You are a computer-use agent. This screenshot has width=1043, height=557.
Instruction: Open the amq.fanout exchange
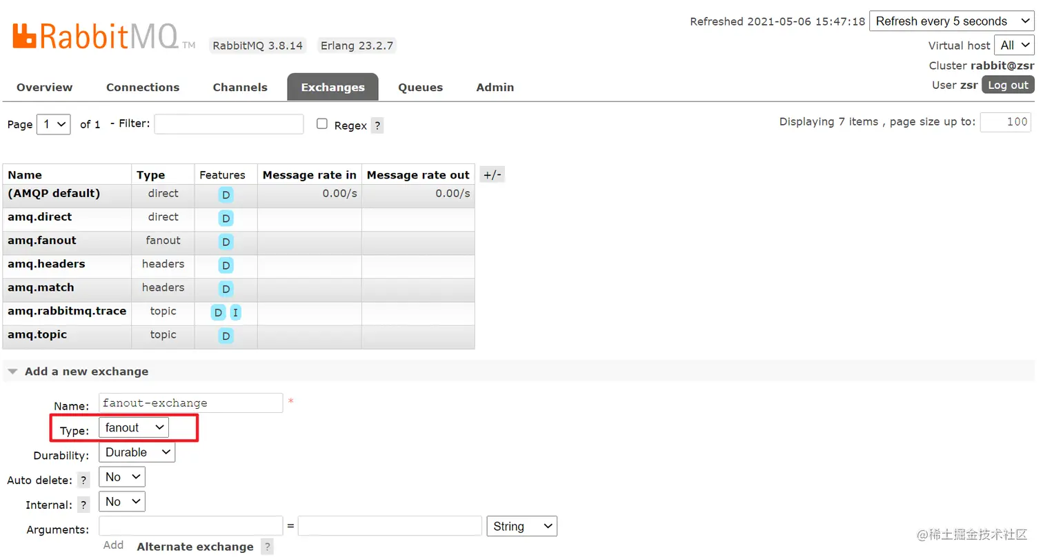[41, 241]
